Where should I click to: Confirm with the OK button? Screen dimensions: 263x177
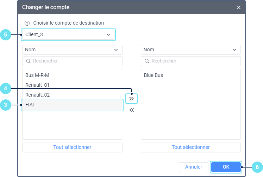point(226,167)
